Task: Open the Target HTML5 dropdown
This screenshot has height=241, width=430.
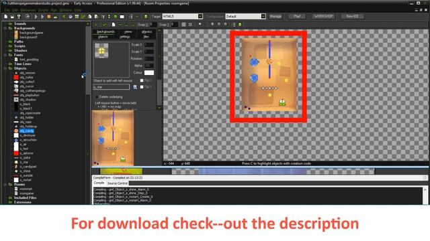Action: click(200, 16)
